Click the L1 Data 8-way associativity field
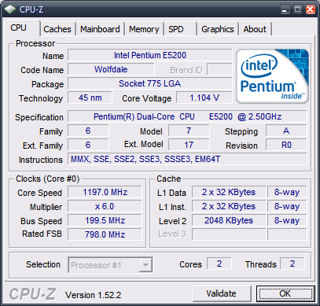320x306 pixels. point(287,192)
